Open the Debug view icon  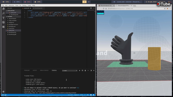[4, 22]
